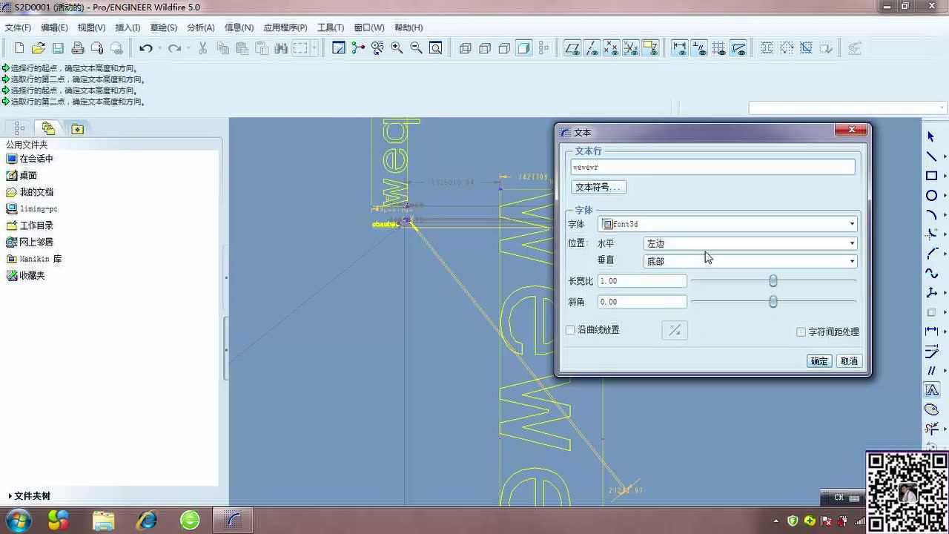Click the zoom in toolbar icon
This screenshot has height=534, width=949.
(397, 48)
